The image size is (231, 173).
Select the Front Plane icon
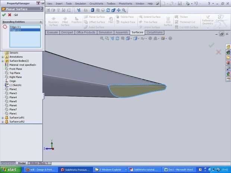pyautogui.click(x=7, y=69)
